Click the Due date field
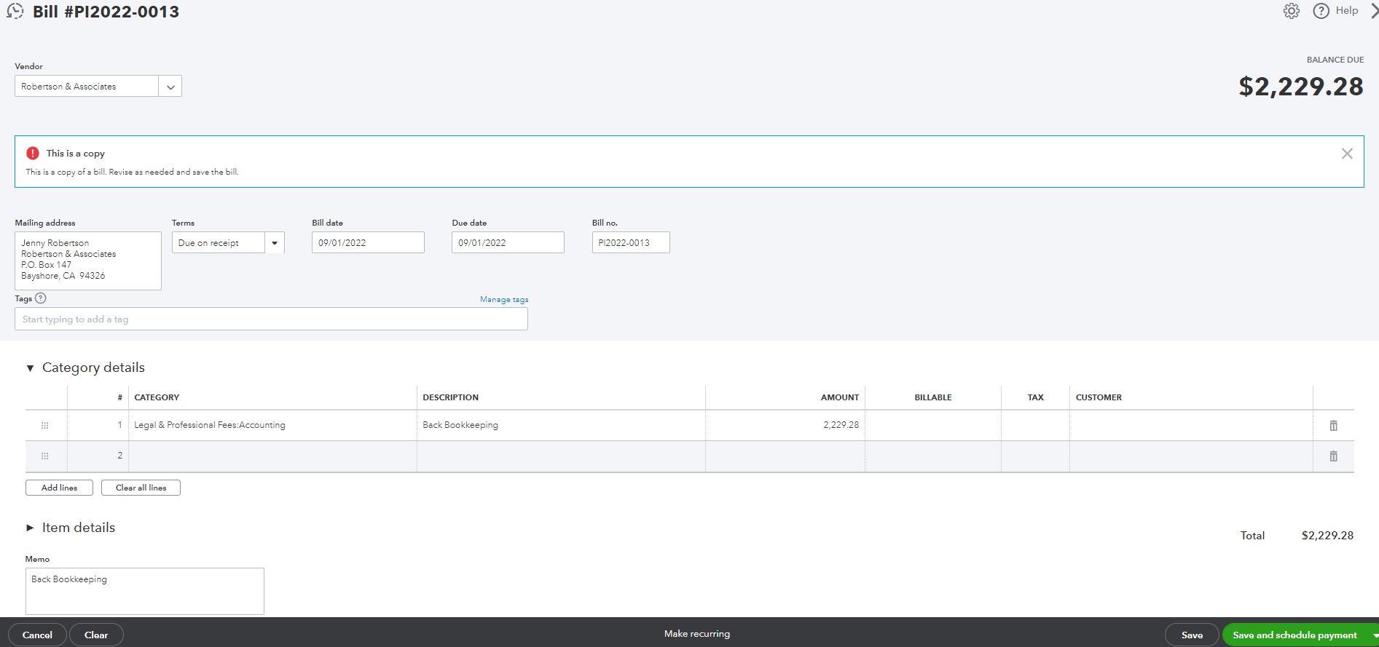Viewport: 1379px width, 647px height. pos(508,243)
